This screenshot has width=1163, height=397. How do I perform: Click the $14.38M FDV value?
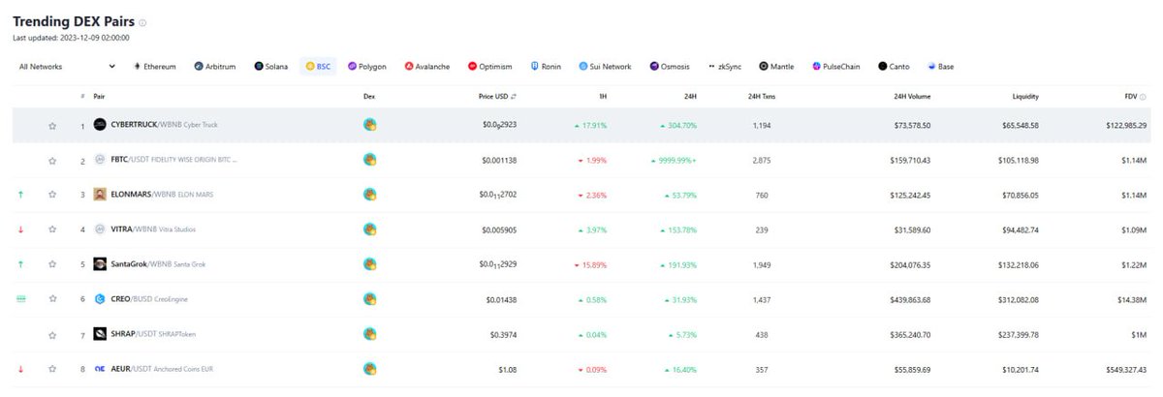[1132, 300]
